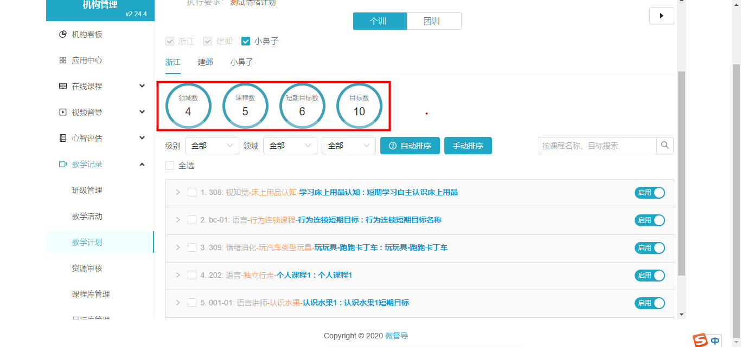Click the 手动排序 button
The height and width of the screenshot is (347, 741).
468,146
